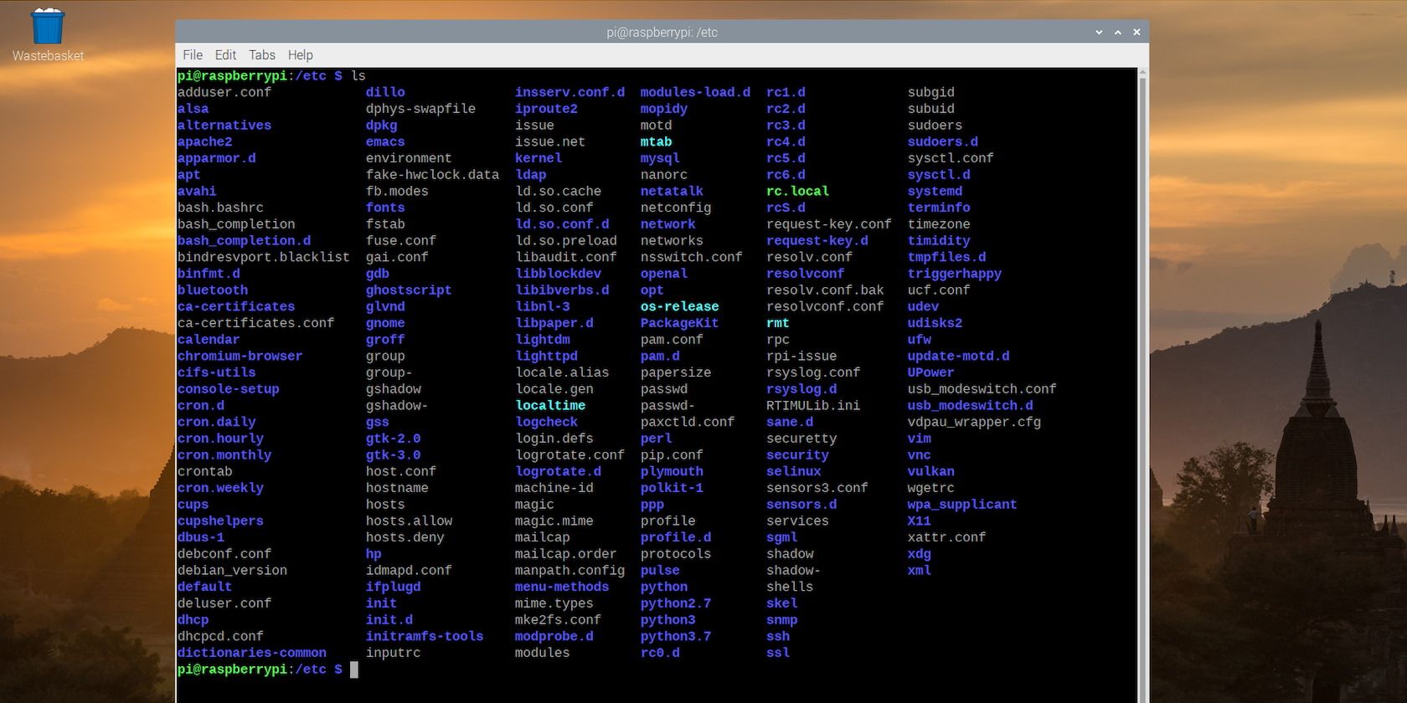Click the fake-hwclock.data file name
The width and height of the screenshot is (1407, 703).
pos(432,175)
